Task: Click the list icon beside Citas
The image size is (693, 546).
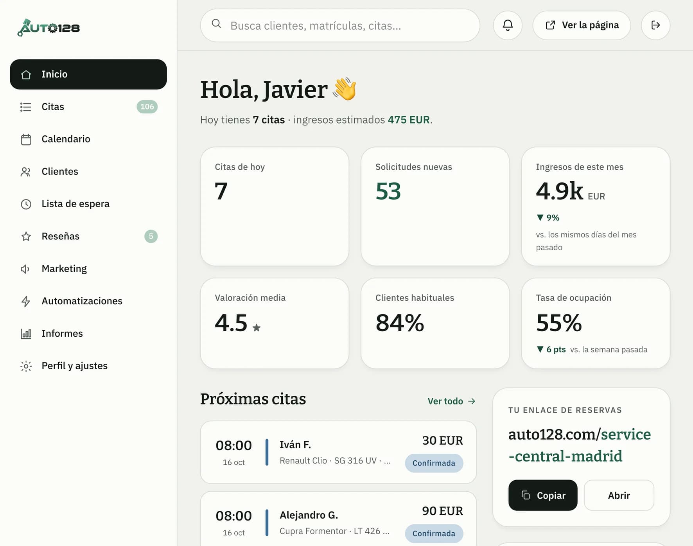Action: (26, 107)
